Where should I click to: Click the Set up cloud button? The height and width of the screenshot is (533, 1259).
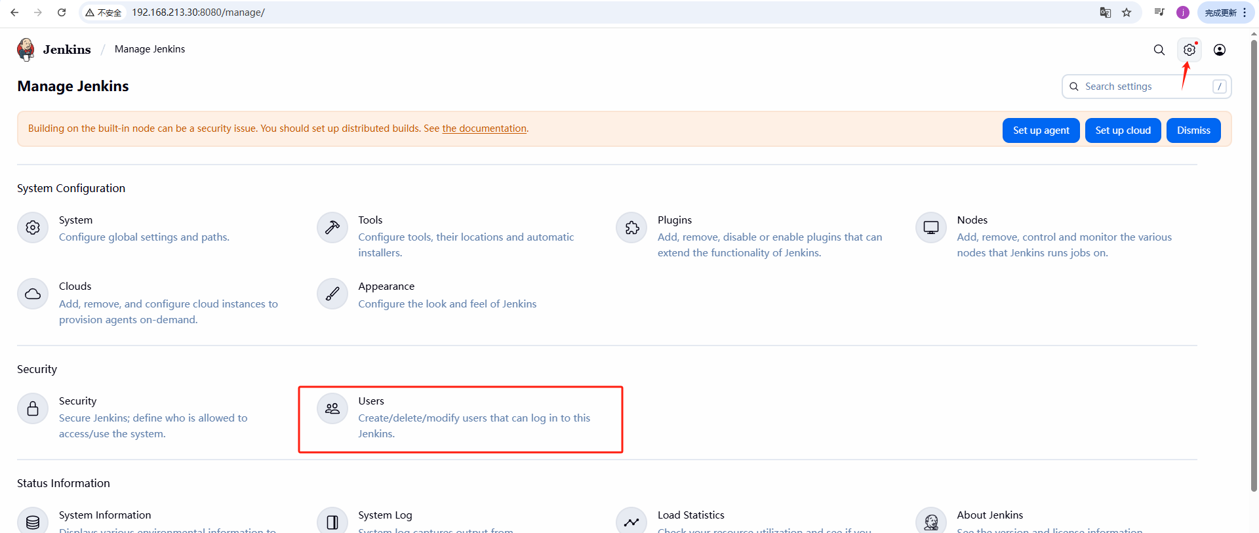(1123, 130)
